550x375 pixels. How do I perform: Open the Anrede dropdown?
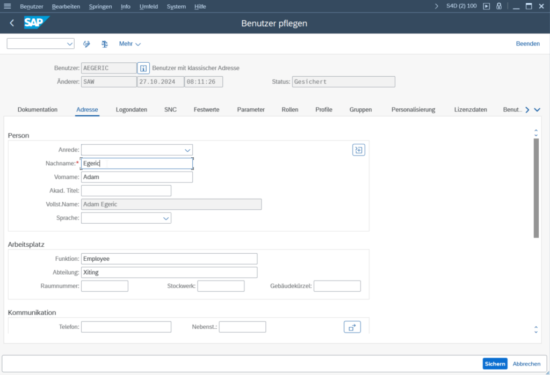pos(187,150)
